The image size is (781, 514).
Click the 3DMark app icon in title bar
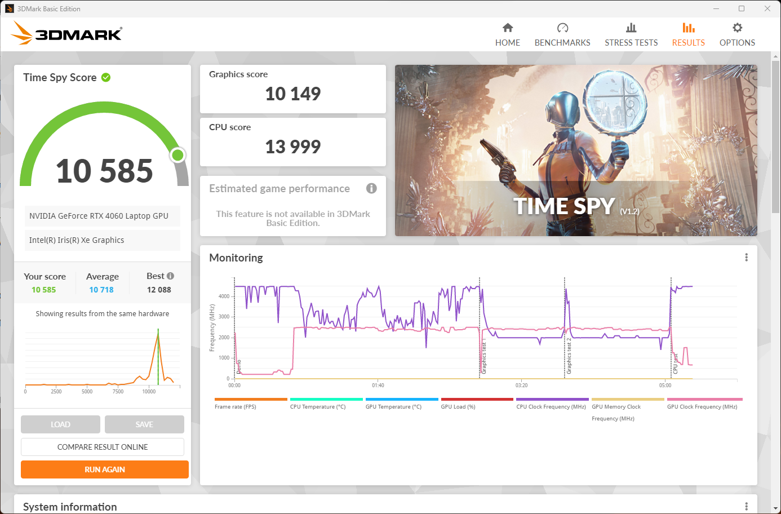9,8
